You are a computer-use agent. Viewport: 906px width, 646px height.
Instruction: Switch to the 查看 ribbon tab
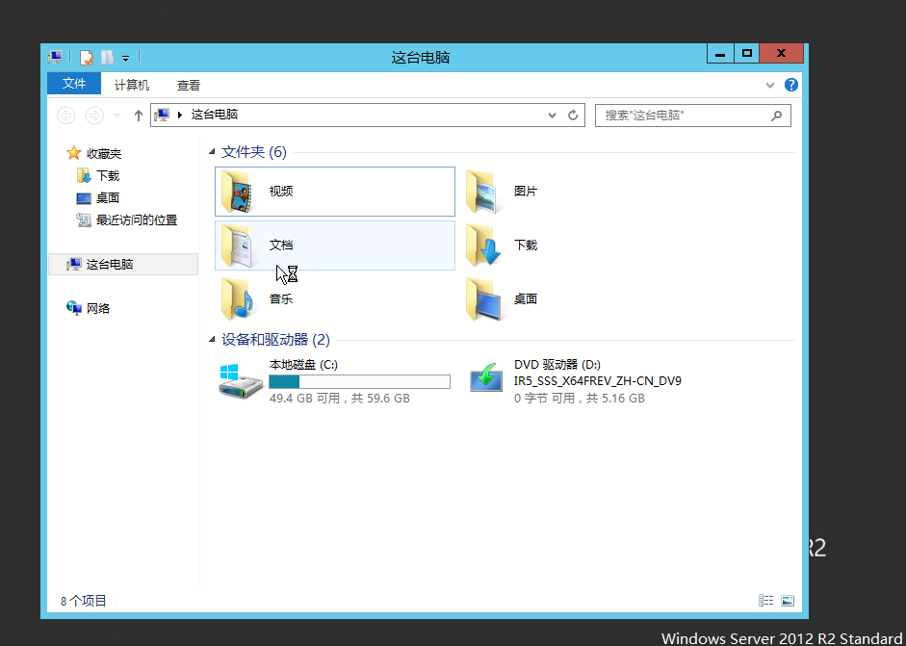tap(188, 85)
